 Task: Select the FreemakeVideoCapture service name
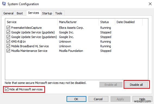pyautogui.click(x=26, y=28)
